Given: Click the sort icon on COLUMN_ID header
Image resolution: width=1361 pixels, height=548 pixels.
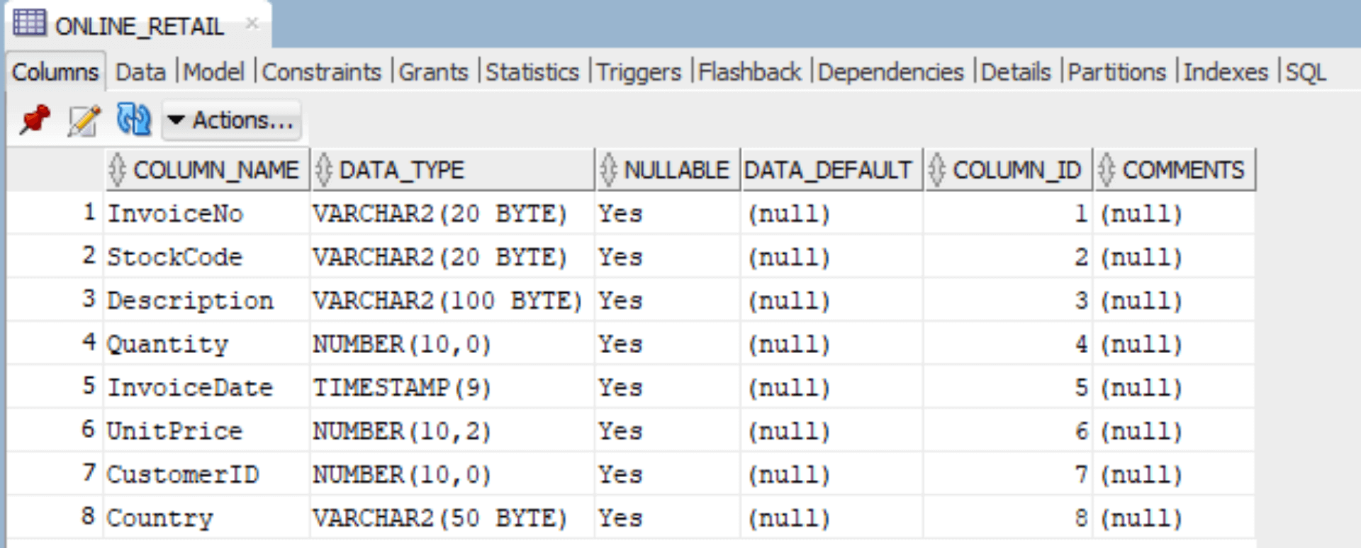Looking at the screenshot, I should tap(939, 169).
